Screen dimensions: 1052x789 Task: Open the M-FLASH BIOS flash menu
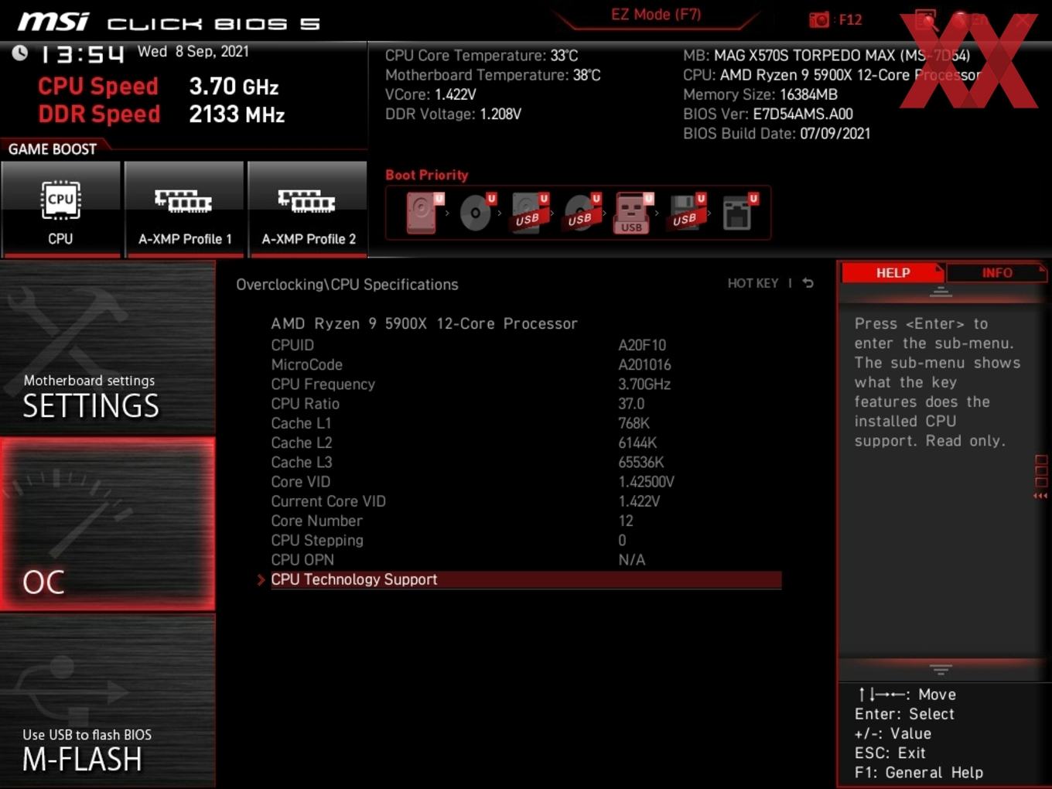(x=108, y=702)
